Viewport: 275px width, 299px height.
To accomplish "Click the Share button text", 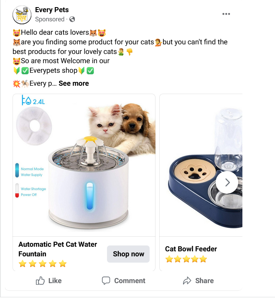I will pos(204,281).
